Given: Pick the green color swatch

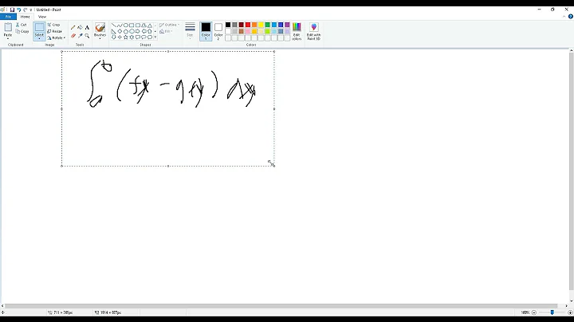Looking at the screenshot, I should pos(268,25).
